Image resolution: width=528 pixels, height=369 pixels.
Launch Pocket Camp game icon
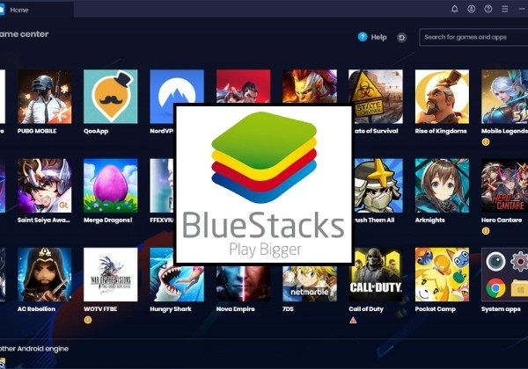[x=442, y=275]
